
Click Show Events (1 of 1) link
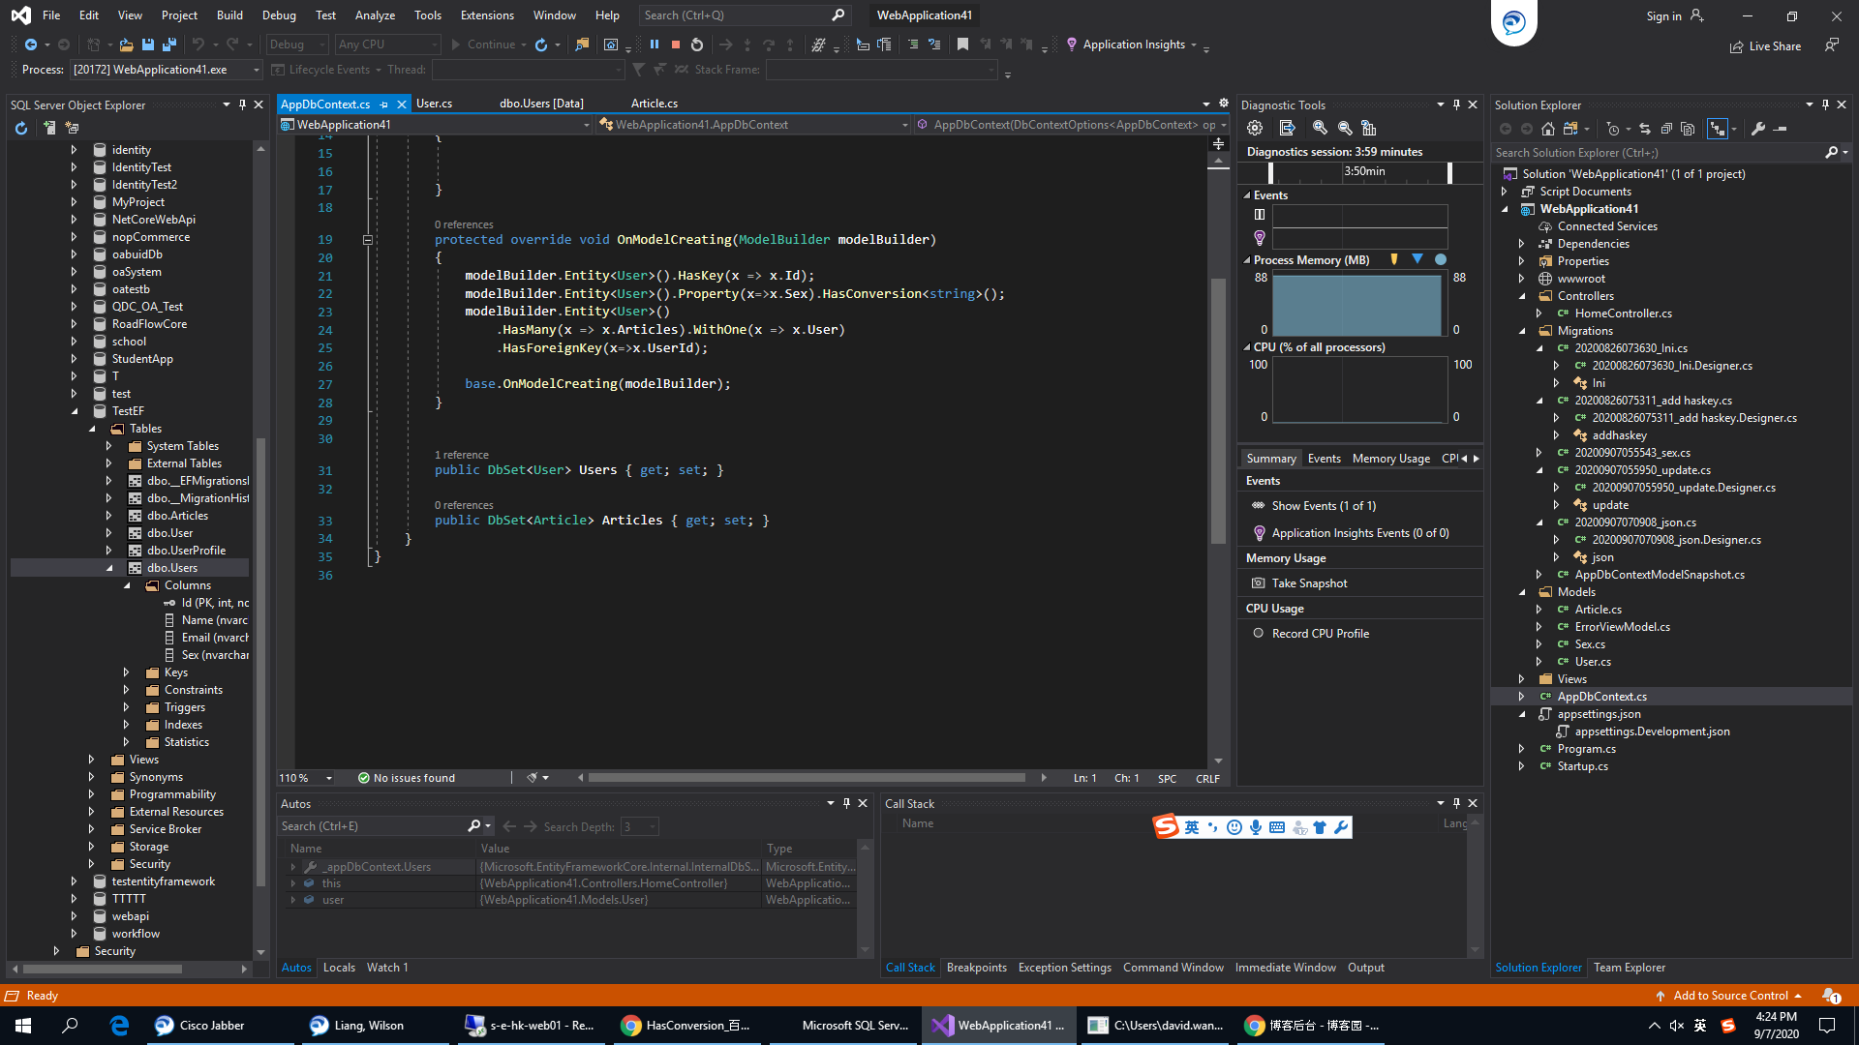[x=1323, y=506]
